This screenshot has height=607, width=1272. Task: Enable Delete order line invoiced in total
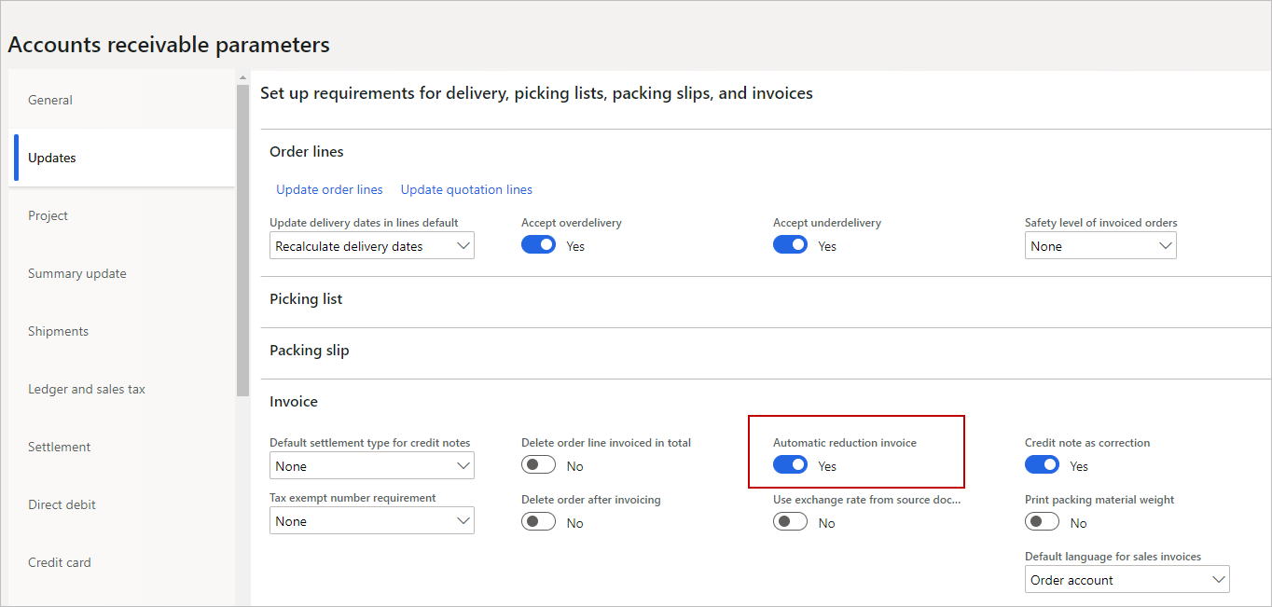538,465
